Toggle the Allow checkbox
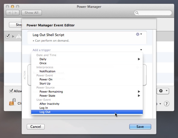The image size is (178, 138). click(x=11, y=91)
